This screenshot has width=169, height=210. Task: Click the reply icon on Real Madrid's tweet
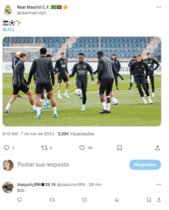pyautogui.click(x=6, y=148)
